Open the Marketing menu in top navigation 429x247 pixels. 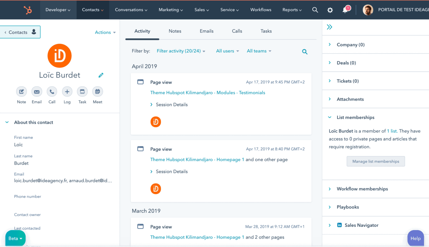[171, 10]
